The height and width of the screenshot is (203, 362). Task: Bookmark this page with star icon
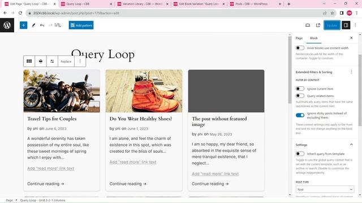point(332,13)
